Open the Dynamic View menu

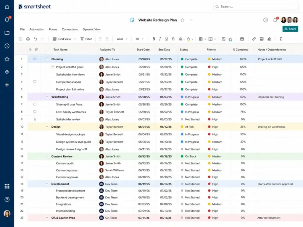[x=92, y=29]
